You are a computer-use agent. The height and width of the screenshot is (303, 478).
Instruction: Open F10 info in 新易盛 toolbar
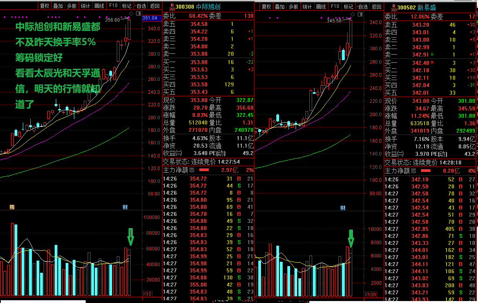click(335, 7)
